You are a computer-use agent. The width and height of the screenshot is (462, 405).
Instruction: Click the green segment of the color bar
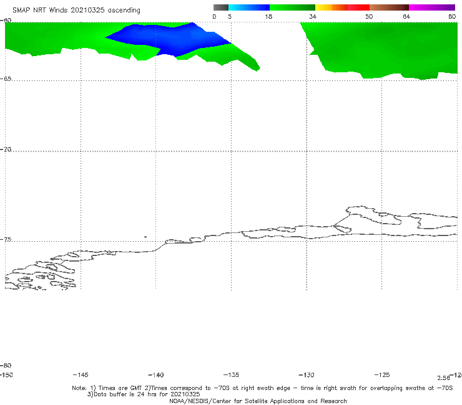click(x=292, y=7)
